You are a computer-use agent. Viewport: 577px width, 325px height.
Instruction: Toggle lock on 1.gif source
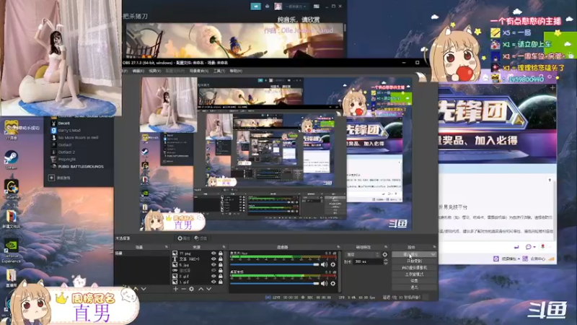(x=221, y=282)
